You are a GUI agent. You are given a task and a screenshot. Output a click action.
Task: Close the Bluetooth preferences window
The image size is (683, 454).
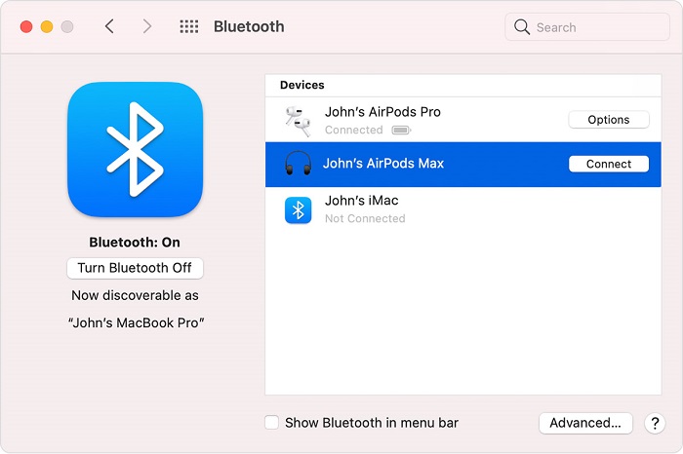(x=26, y=26)
